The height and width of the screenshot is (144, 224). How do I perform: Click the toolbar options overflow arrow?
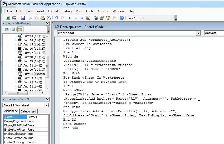point(176,18)
